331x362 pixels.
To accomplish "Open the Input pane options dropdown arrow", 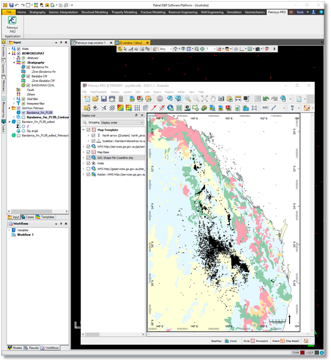I will tap(56, 43).
